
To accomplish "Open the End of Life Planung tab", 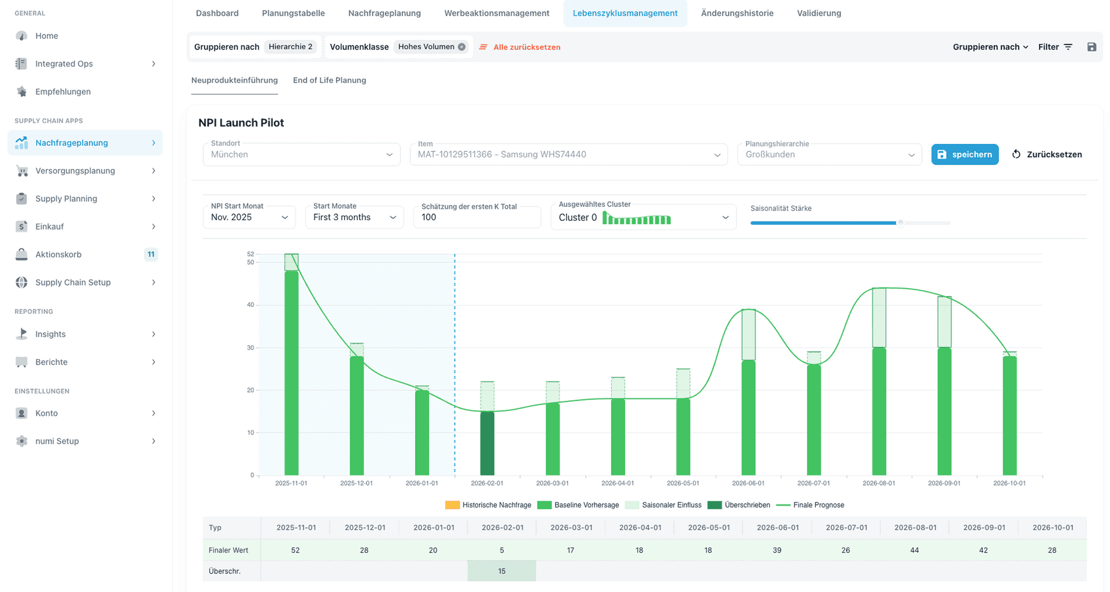I will (x=330, y=80).
